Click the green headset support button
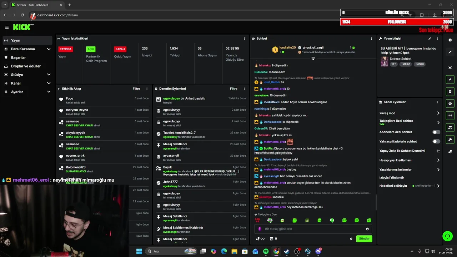 click(x=447, y=236)
